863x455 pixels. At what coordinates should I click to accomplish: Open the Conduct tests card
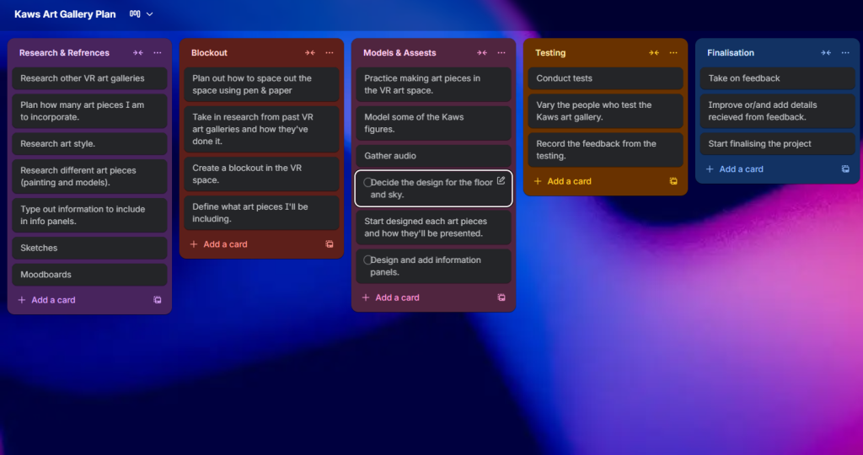(604, 78)
